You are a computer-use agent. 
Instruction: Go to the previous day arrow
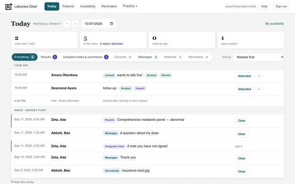(x=67, y=24)
